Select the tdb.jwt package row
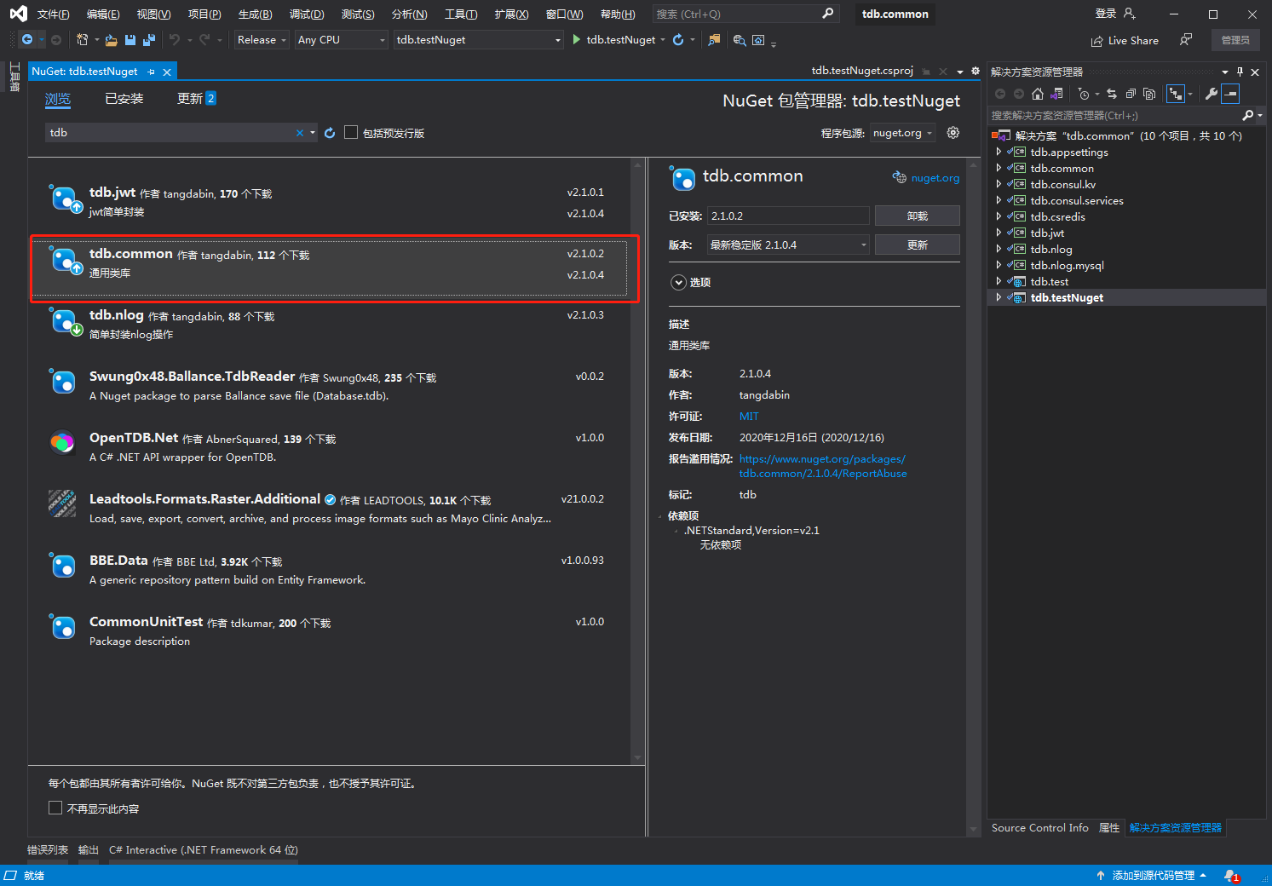 pos(330,203)
